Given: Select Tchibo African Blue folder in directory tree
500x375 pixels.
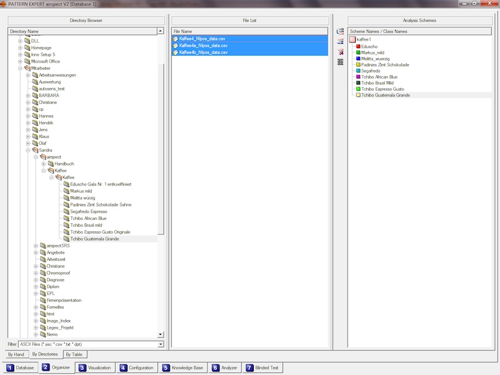Looking at the screenshot, I should [x=88, y=219].
